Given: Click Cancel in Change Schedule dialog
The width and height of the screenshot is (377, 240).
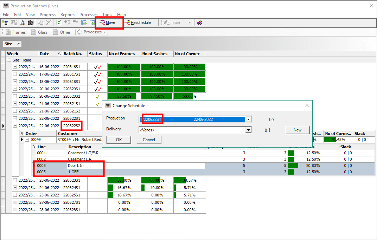Looking at the screenshot, I should (149, 140).
